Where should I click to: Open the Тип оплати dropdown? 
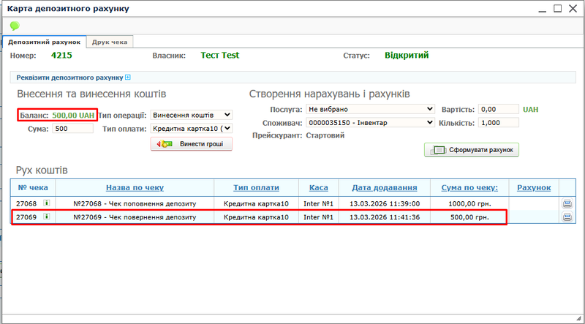190,129
